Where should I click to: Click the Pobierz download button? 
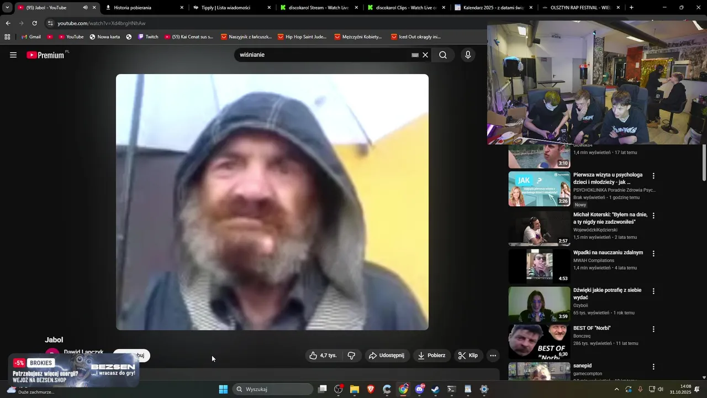pyautogui.click(x=431, y=355)
